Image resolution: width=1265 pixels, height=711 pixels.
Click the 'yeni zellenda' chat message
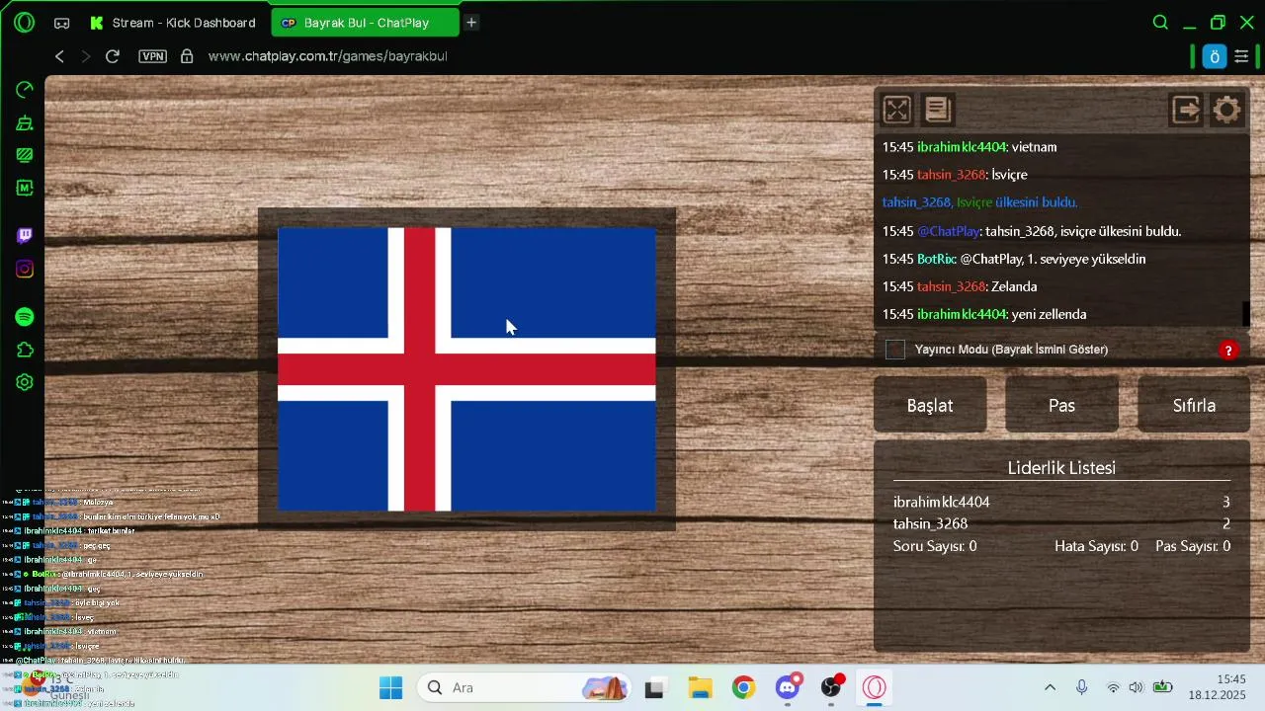pos(984,314)
